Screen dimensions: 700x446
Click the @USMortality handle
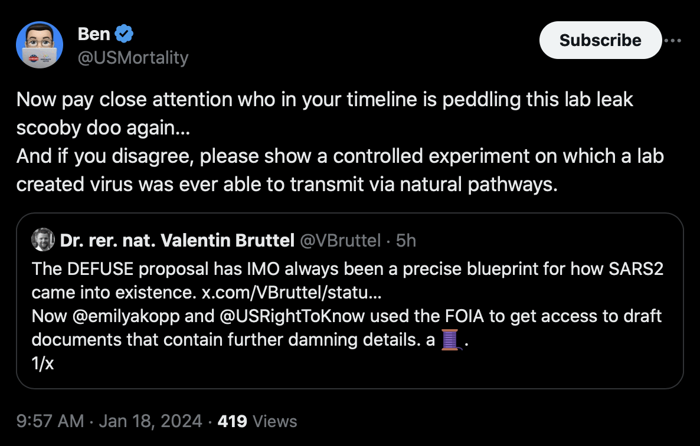[133, 57]
